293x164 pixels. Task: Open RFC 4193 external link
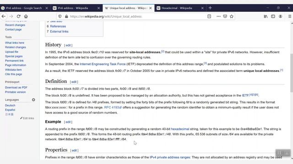tap(113, 108)
